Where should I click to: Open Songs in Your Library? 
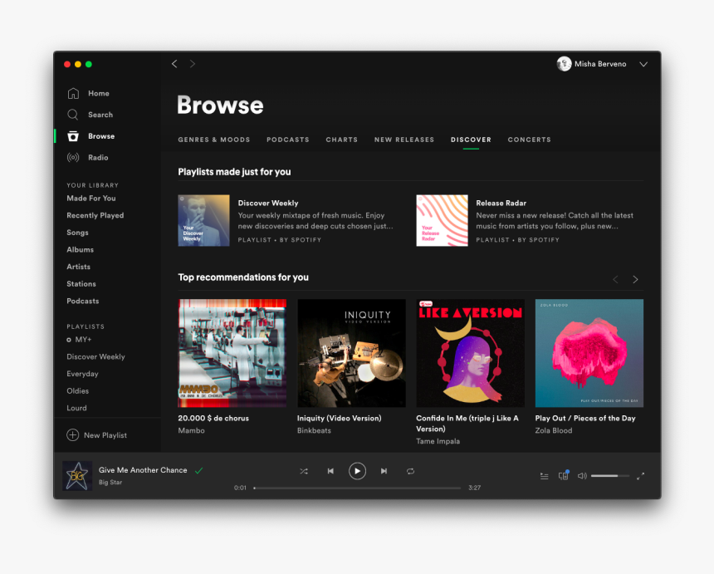(77, 233)
